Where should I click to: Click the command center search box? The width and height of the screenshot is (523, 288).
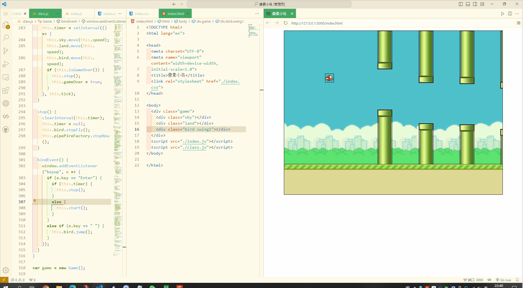point(269,4)
